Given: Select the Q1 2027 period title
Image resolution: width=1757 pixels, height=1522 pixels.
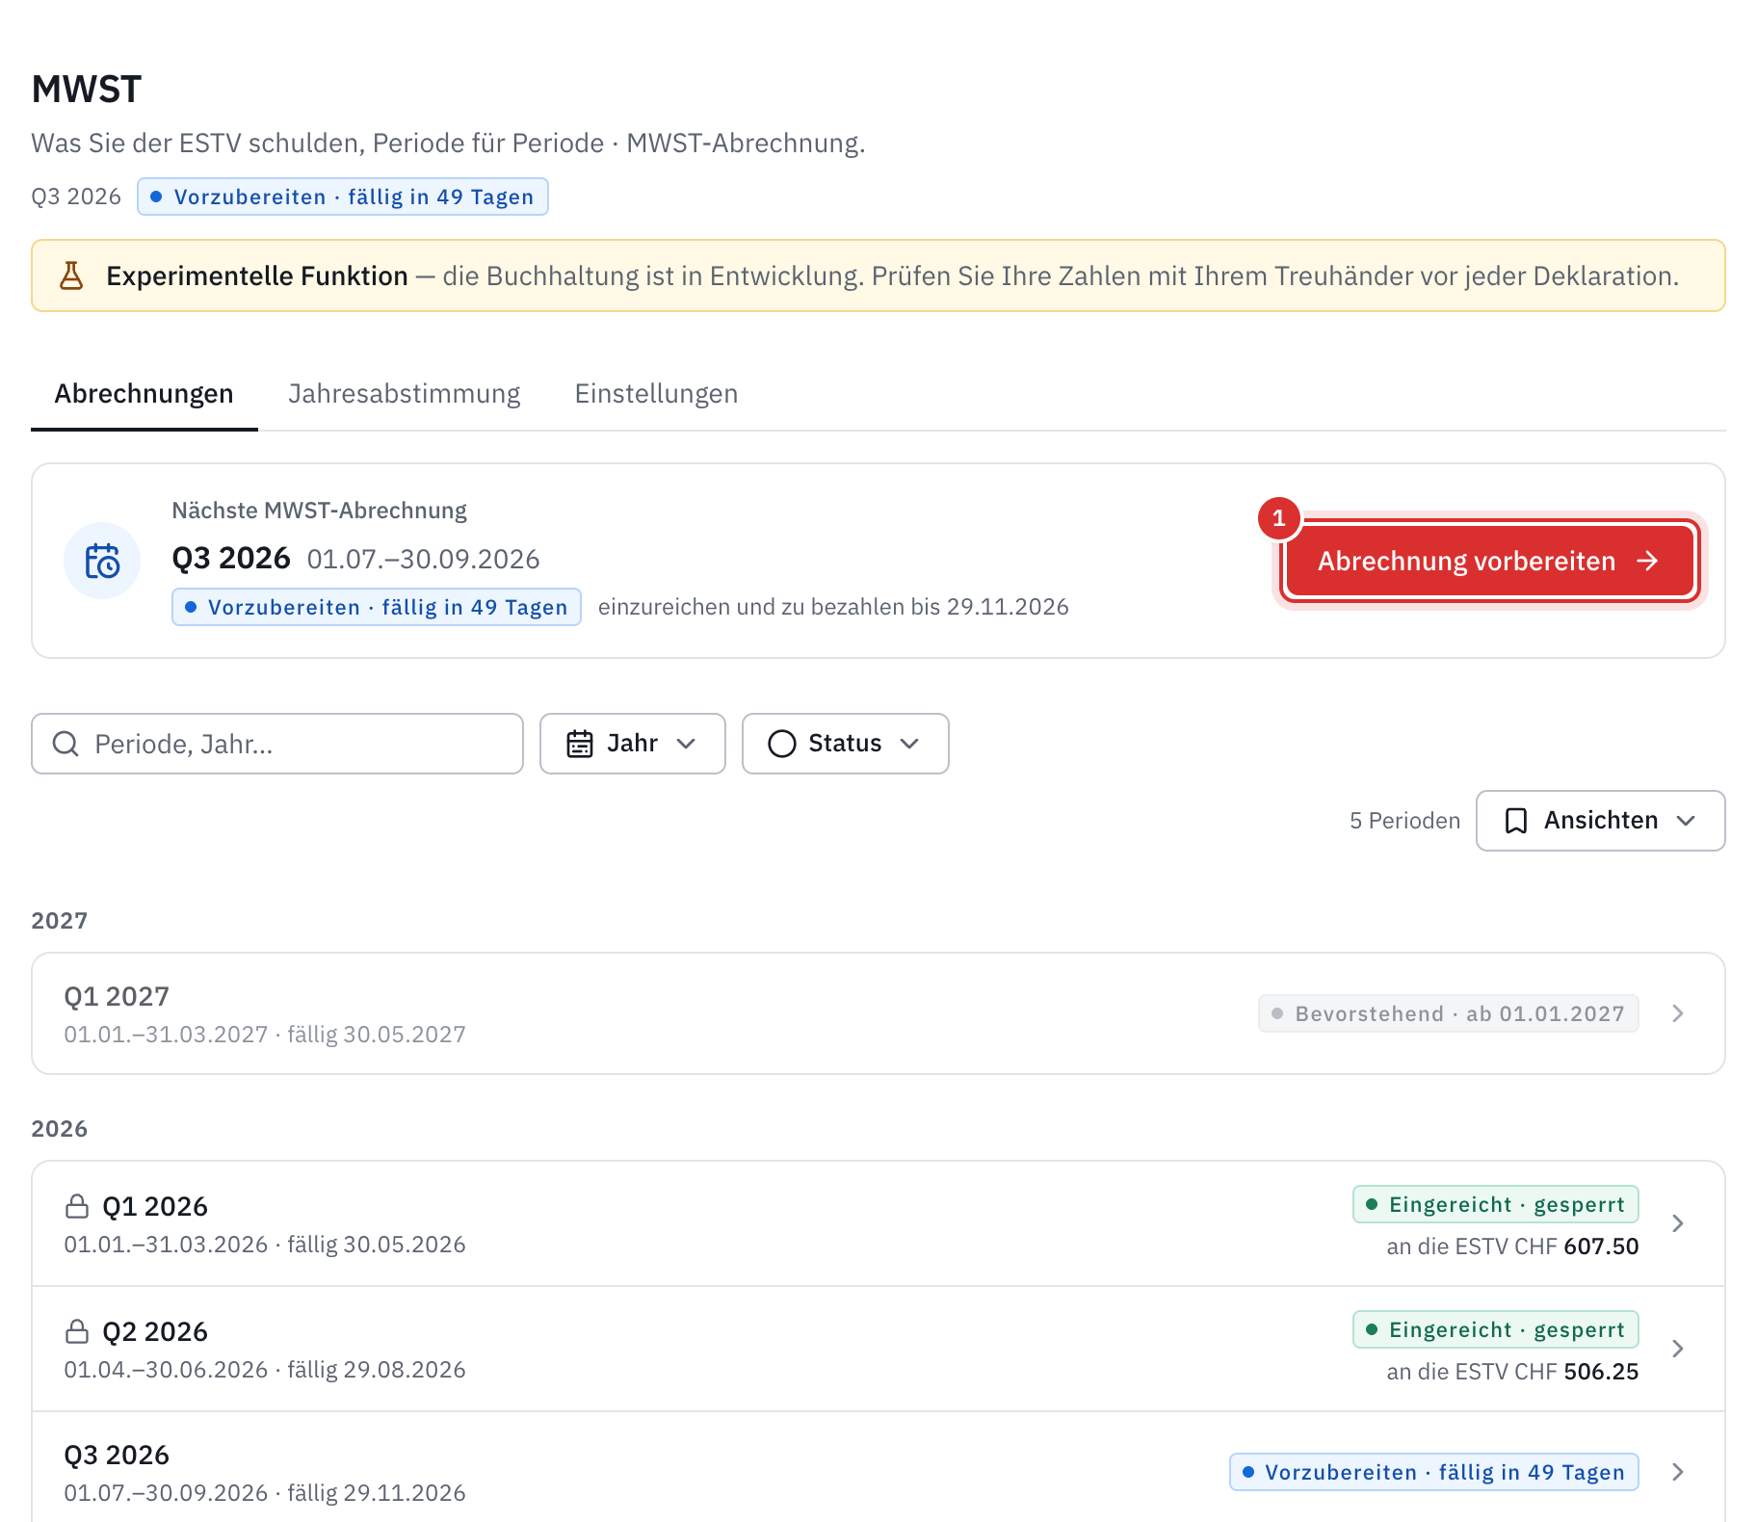Looking at the screenshot, I should (x=117, y=996).
